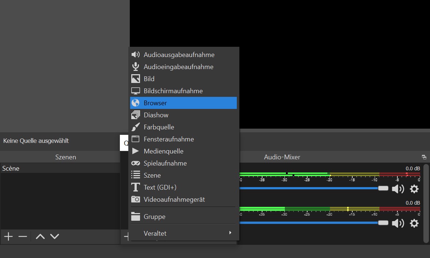Open settings gear of first audio channel
This screenshot has height=258, width=430.
tap(414, 189)
